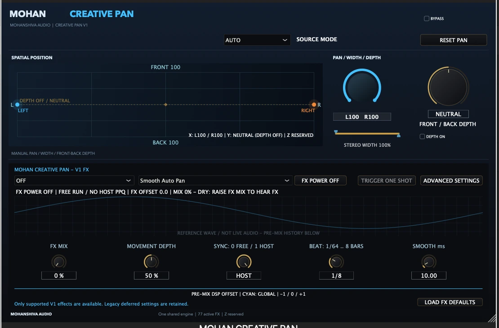Click the DEPTH OFF / NEUTRAL label
Screen dimensions: 499x328
click(x=45, y=101)
